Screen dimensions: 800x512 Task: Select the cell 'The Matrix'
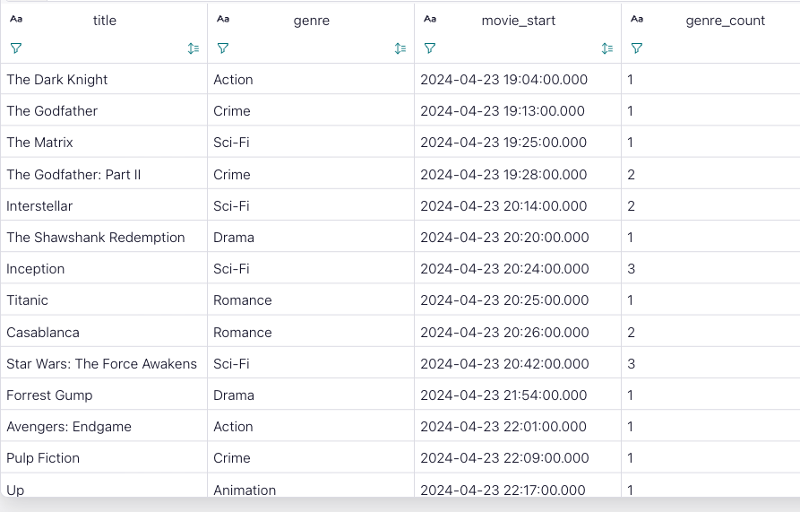(104, 142)
